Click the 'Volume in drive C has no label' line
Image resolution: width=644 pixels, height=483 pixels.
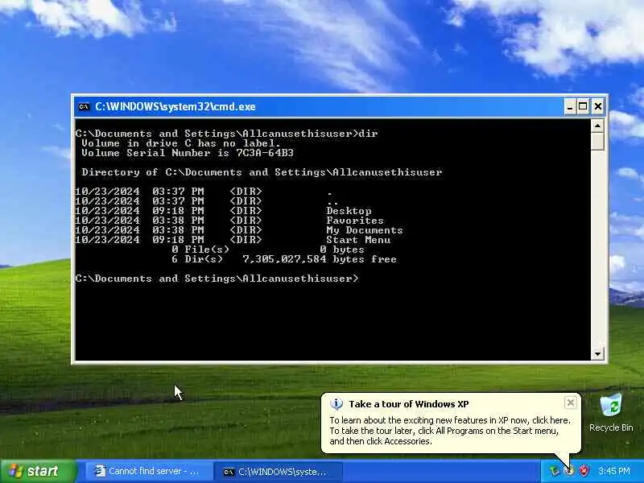180,143
